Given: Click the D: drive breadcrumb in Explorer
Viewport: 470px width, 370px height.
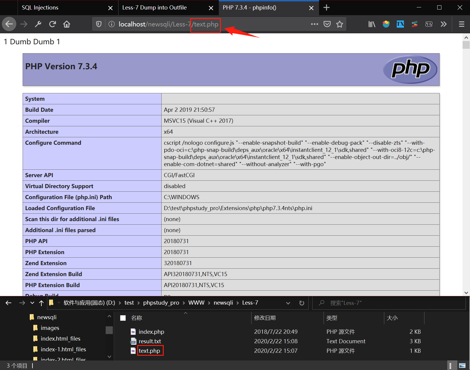Looking at the screenshot, I should (89, 303).
